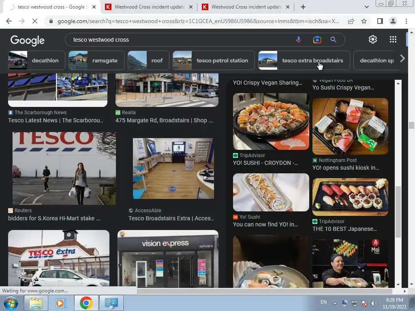
Task: Open Tesco Latest News Scarborough link
Action: click(x=56, y=120)
